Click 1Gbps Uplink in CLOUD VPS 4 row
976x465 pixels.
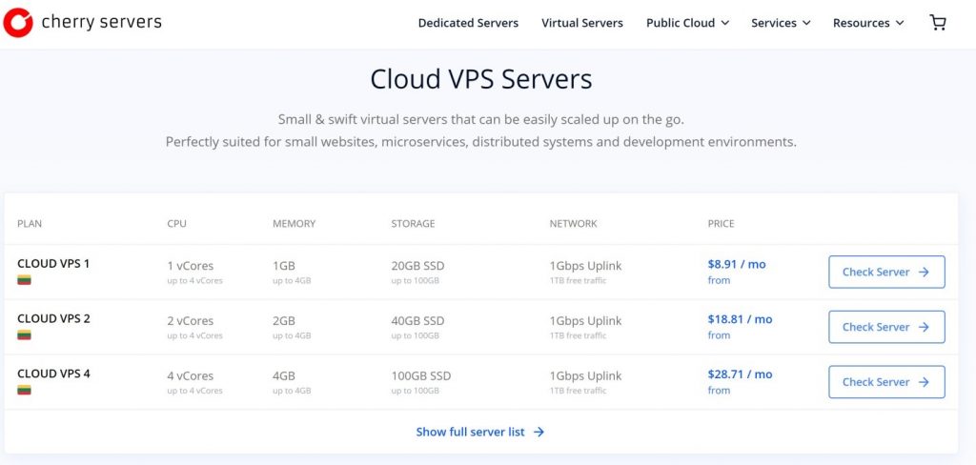point(586,376)
